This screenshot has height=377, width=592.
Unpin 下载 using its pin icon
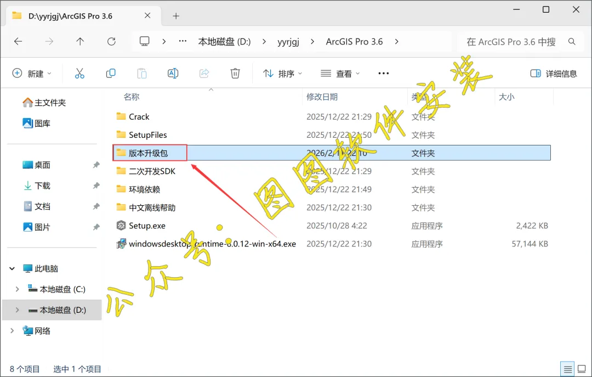point(96,185)
